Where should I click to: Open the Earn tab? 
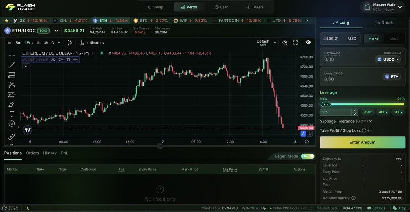point(222,7)
